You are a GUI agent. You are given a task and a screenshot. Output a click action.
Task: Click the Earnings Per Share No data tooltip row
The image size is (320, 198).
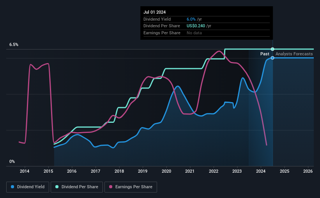pyautogui.click(x=207, y=33)
